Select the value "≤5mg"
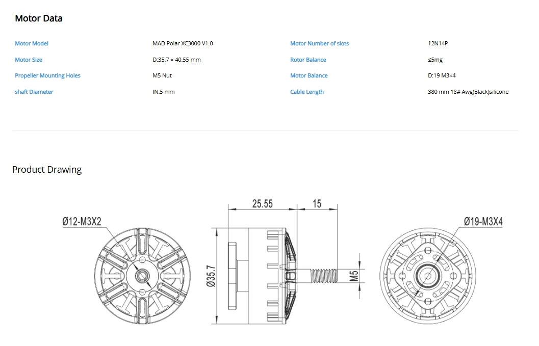The width and height of the screenshot is (539, 346). [x=435, y=60]
